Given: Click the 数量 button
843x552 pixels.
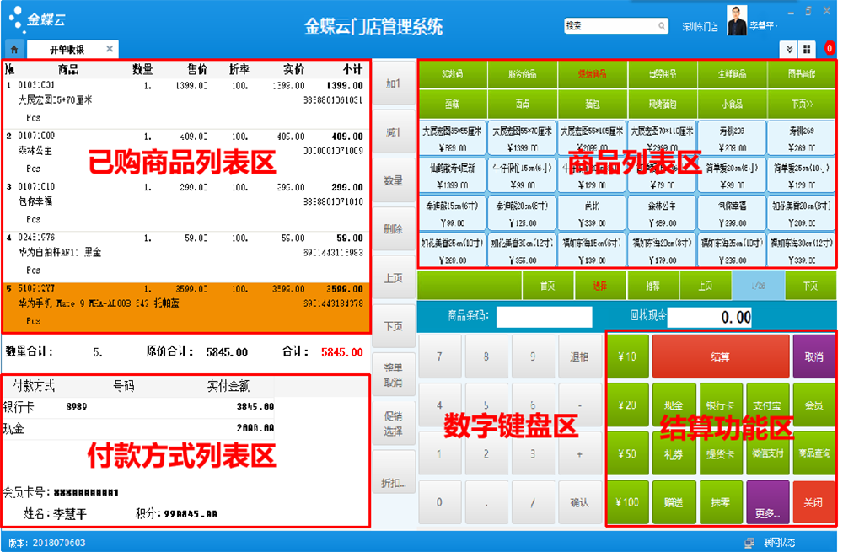Looking at the screenshot, I should point(394,180).
